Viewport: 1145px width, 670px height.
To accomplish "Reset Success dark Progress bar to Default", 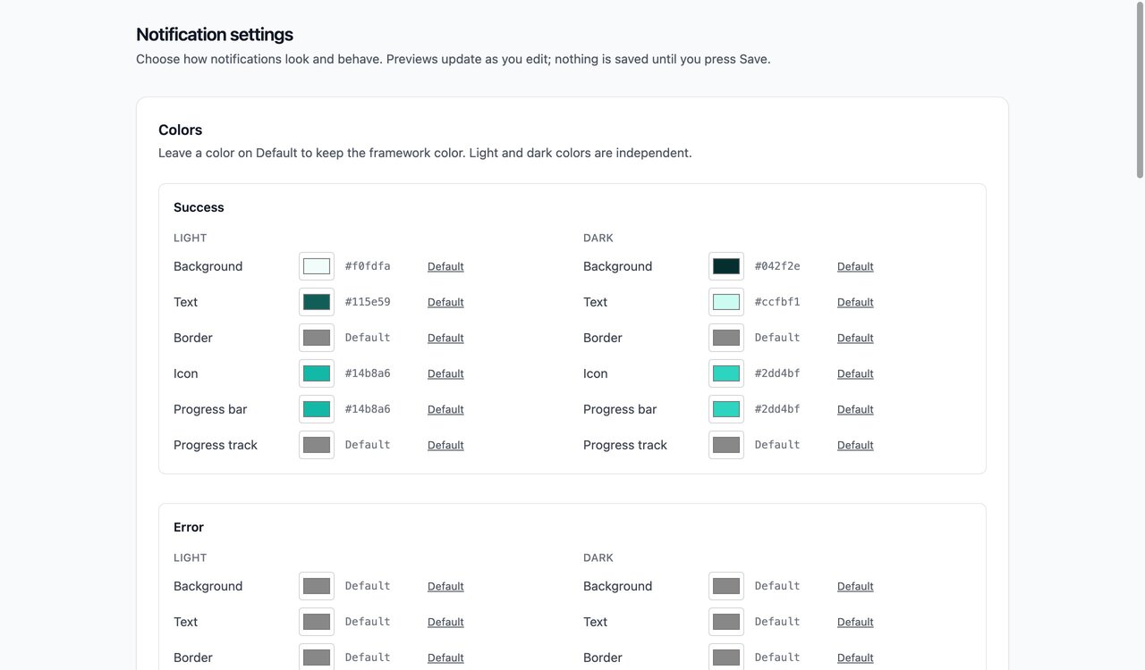I will click(x=855, y=409).
